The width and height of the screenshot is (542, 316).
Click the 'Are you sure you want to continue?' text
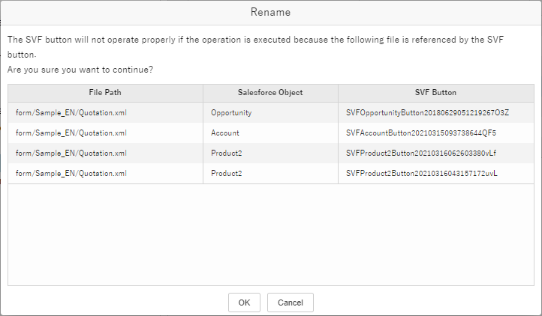coord(80,70)
